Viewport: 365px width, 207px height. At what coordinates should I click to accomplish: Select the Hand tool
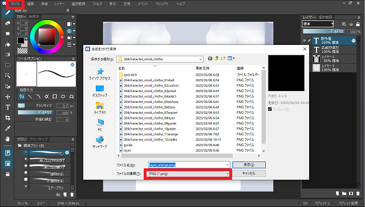coord(7,139)
